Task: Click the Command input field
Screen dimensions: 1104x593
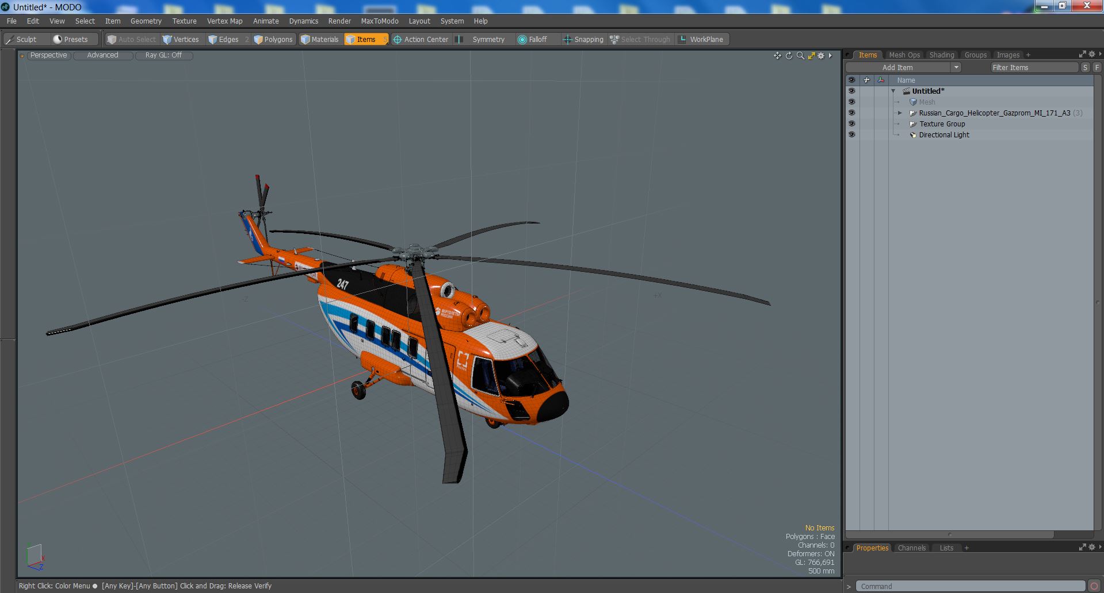Action: [971, 587]
